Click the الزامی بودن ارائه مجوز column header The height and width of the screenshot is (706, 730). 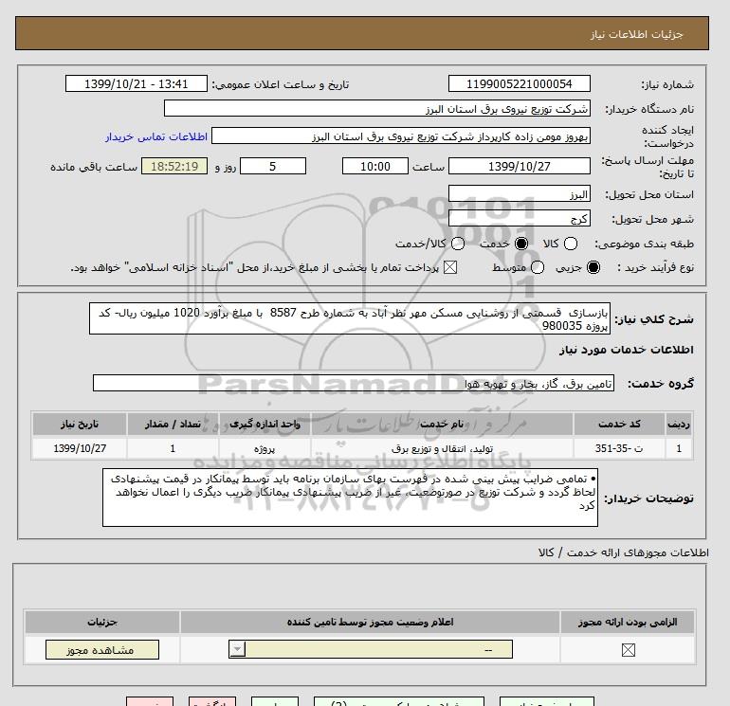click(628, 622)
